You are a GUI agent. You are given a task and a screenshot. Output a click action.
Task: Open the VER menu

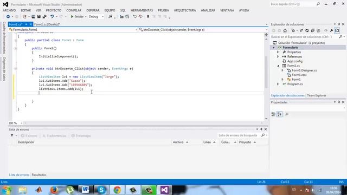pos(38,10)
